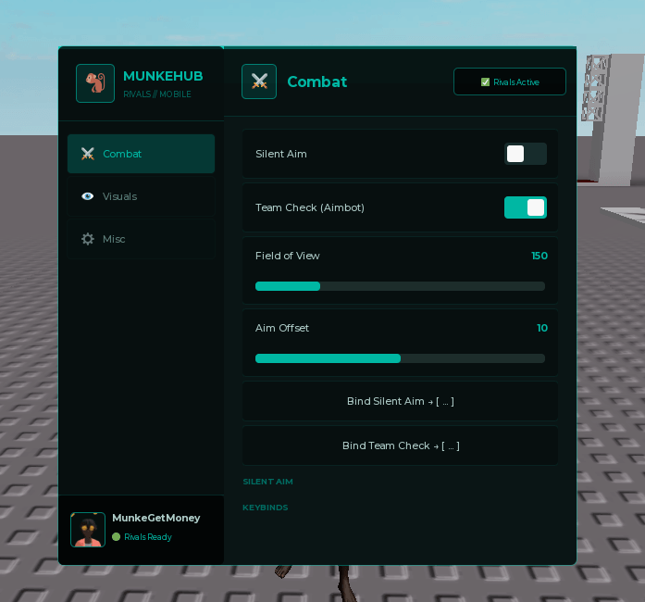
Task: Click the Field of View value 150
Action: pyautogui.click(x=540, y=256)
